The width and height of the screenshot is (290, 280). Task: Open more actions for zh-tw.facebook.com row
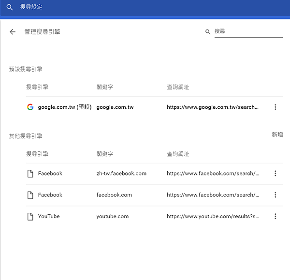(275, 174)
